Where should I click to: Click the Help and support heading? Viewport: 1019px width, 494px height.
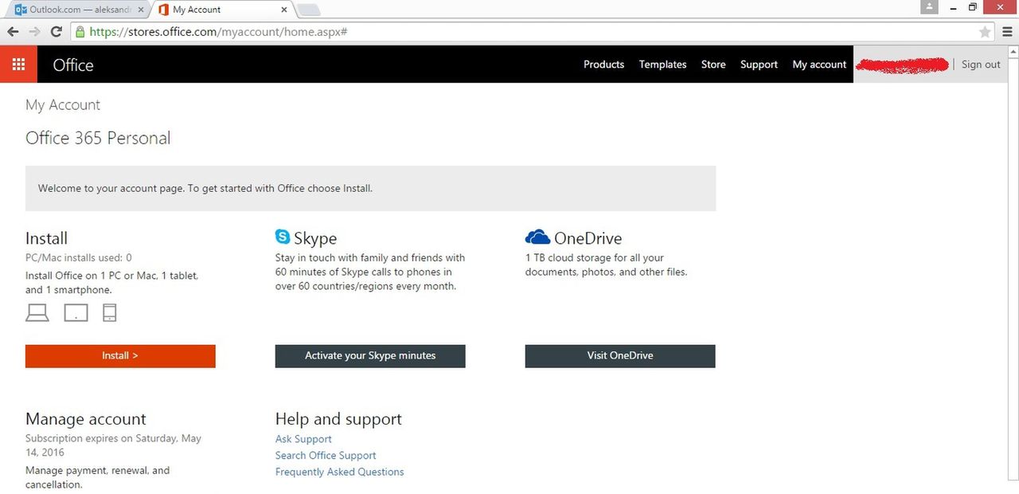(x=338, y=419)
